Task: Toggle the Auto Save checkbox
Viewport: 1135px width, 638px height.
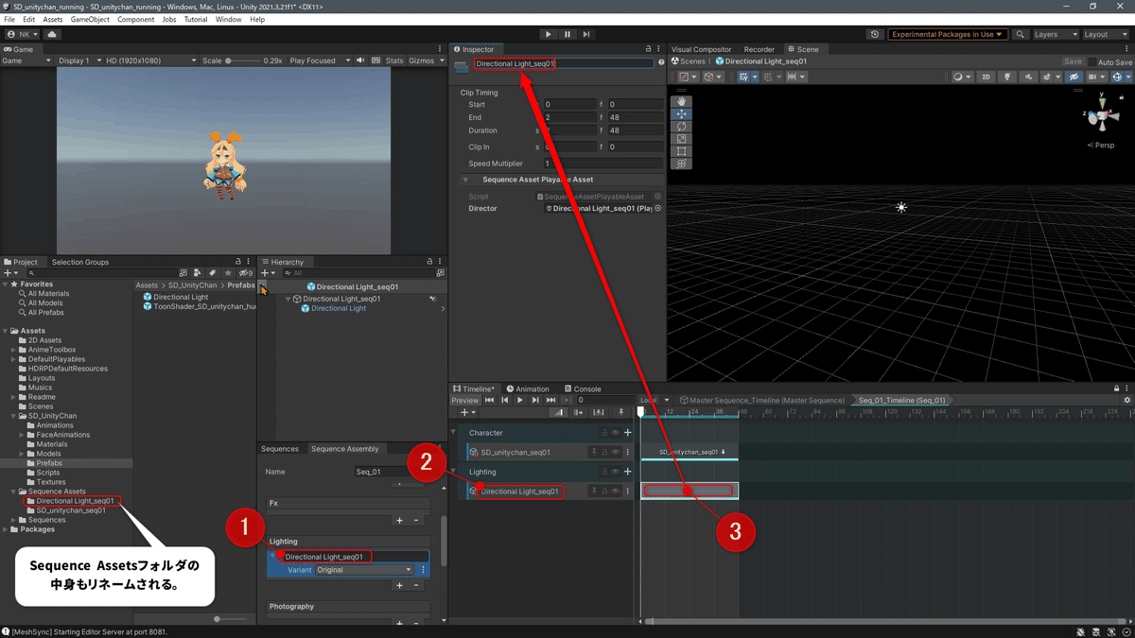Action: 1093,62
